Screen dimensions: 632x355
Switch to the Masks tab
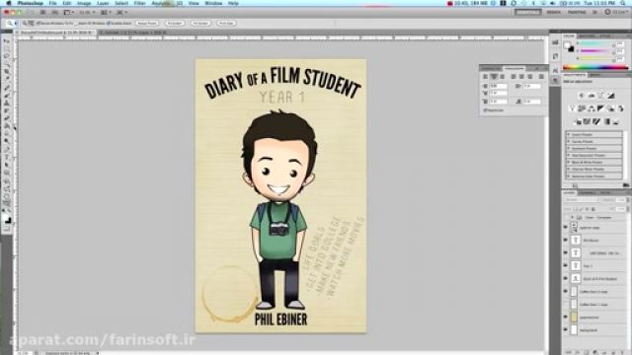595,75
